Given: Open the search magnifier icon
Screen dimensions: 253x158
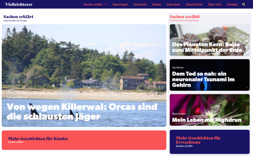Looking at the screenshot, I should point(244,4).
